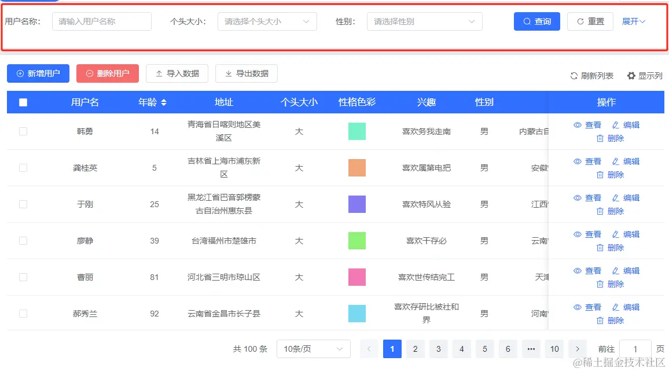Check the row checkbox for 郝秀兰
The image size is (669, 372).
pyautogui.click(x=23, y=314)
